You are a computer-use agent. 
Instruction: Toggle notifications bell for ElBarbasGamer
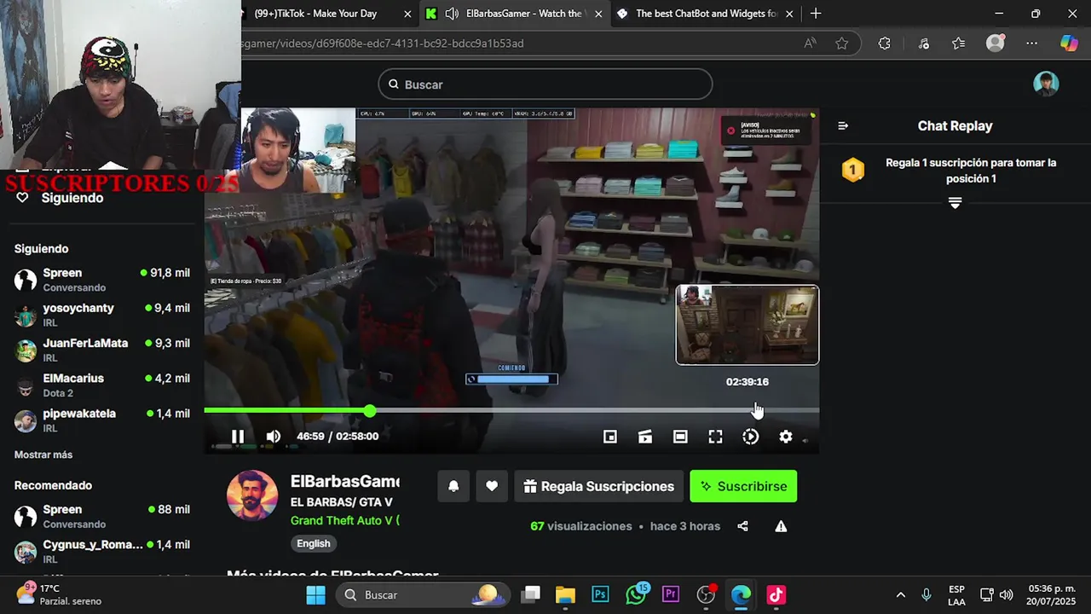click(x=453, y=486)
